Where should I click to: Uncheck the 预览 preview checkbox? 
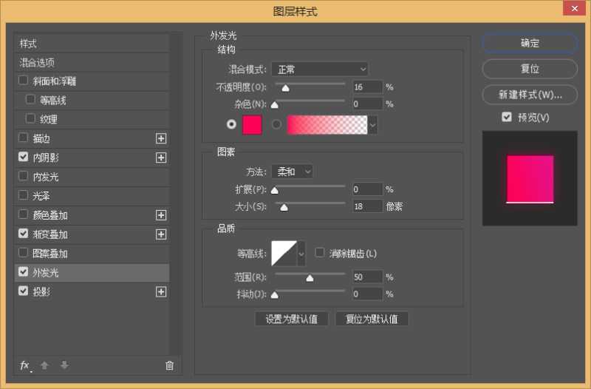tap(506, 117)
